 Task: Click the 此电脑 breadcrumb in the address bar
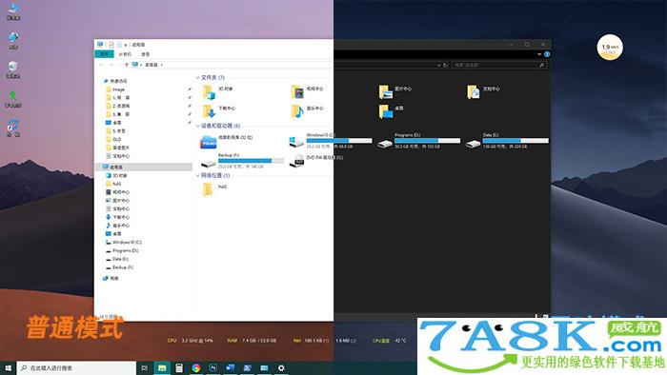(151, 65)
